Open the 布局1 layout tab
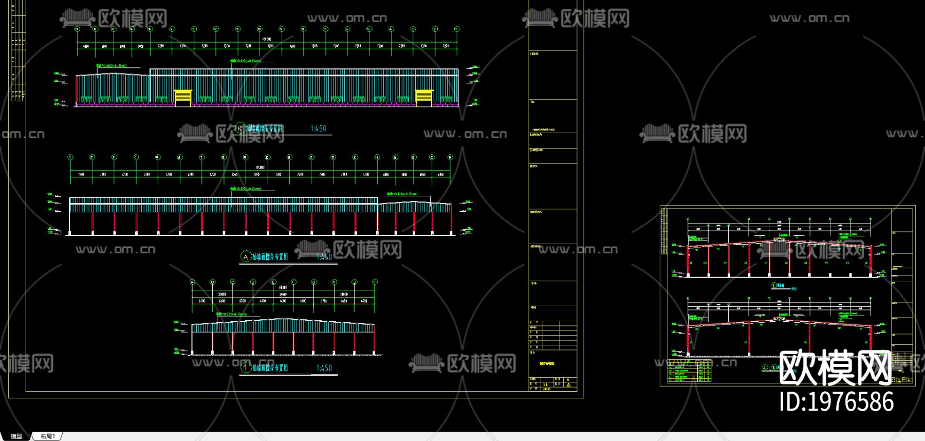Screen dimensions: 925x441 click(47, 436)
